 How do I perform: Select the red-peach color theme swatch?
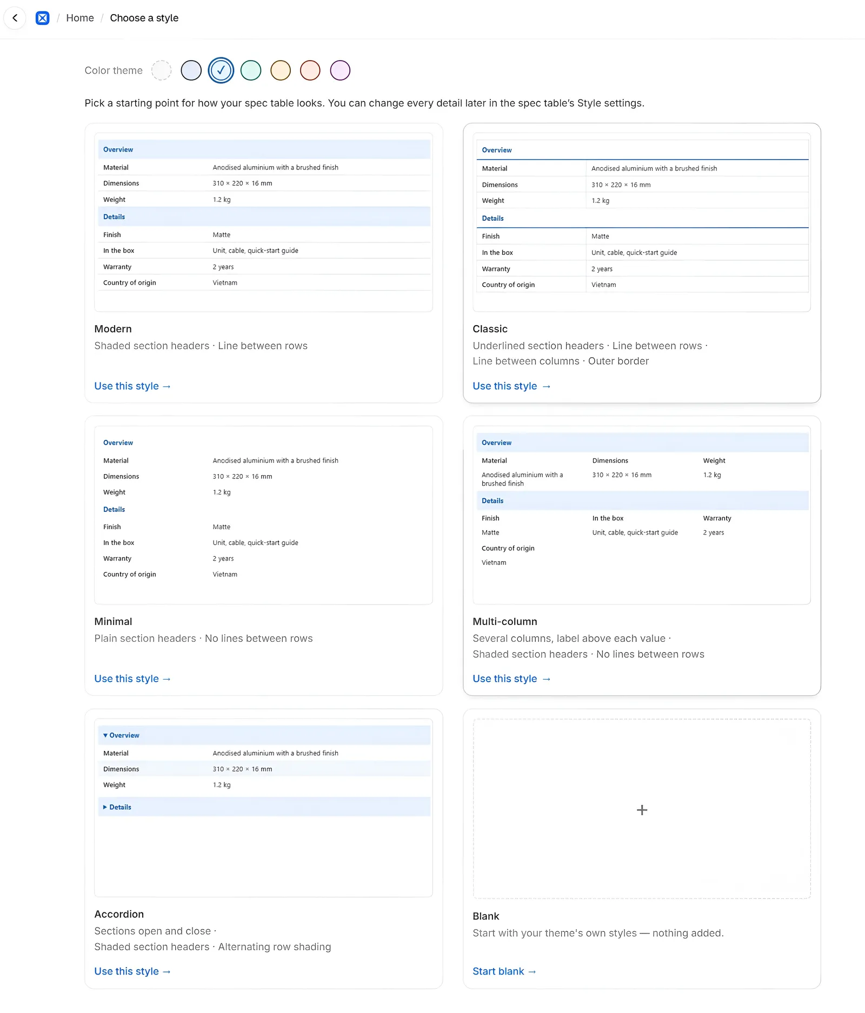pos(310,70)
